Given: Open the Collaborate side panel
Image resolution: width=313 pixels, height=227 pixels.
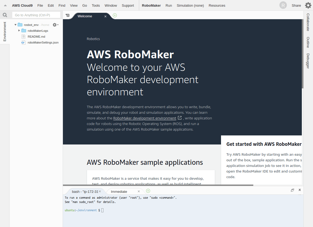Looking at the screenshot, I should (308, 22).
